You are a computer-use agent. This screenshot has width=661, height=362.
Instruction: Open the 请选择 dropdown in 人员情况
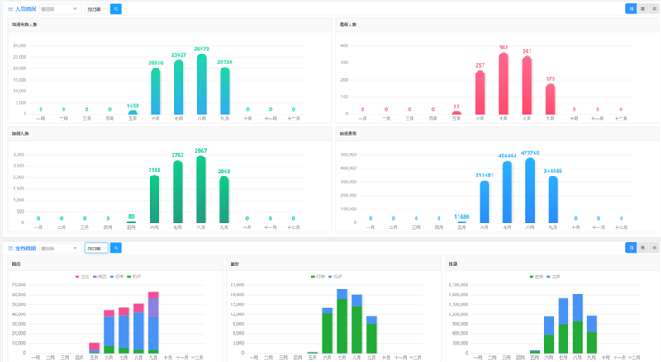[59, 8]
